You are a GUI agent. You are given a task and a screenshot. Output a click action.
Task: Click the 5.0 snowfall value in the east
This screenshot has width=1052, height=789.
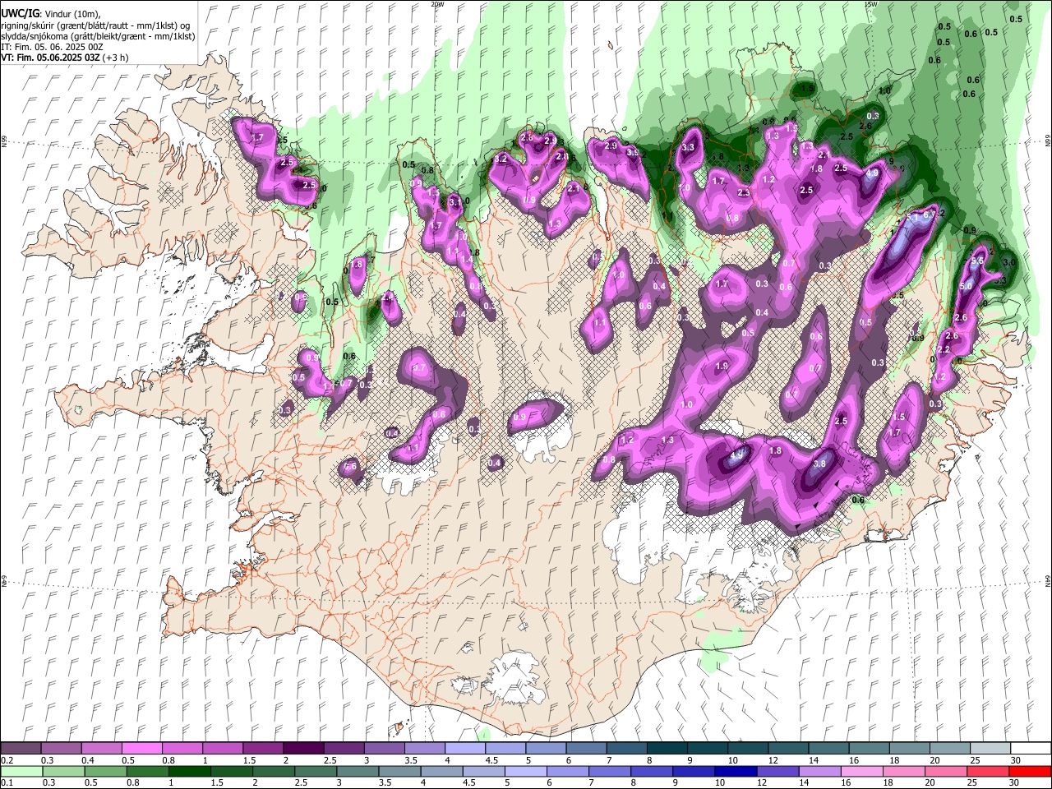pyautogui.click(x=966, y=285)
